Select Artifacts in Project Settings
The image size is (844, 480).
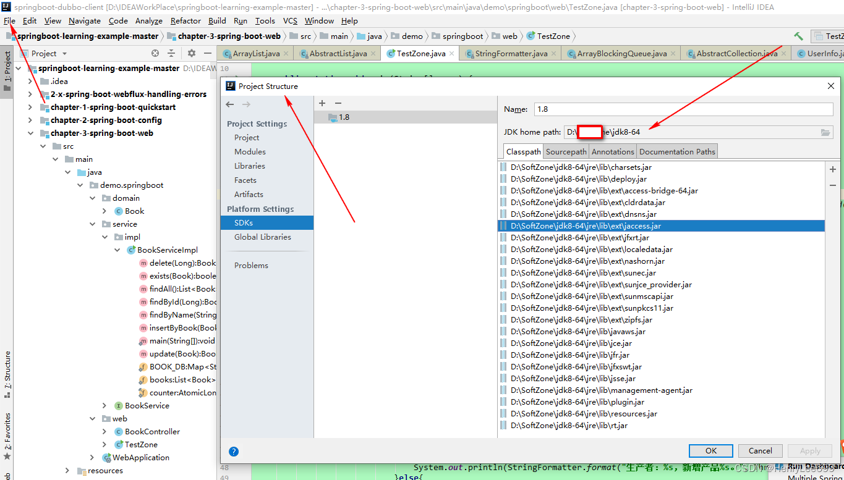coord(249,195)
